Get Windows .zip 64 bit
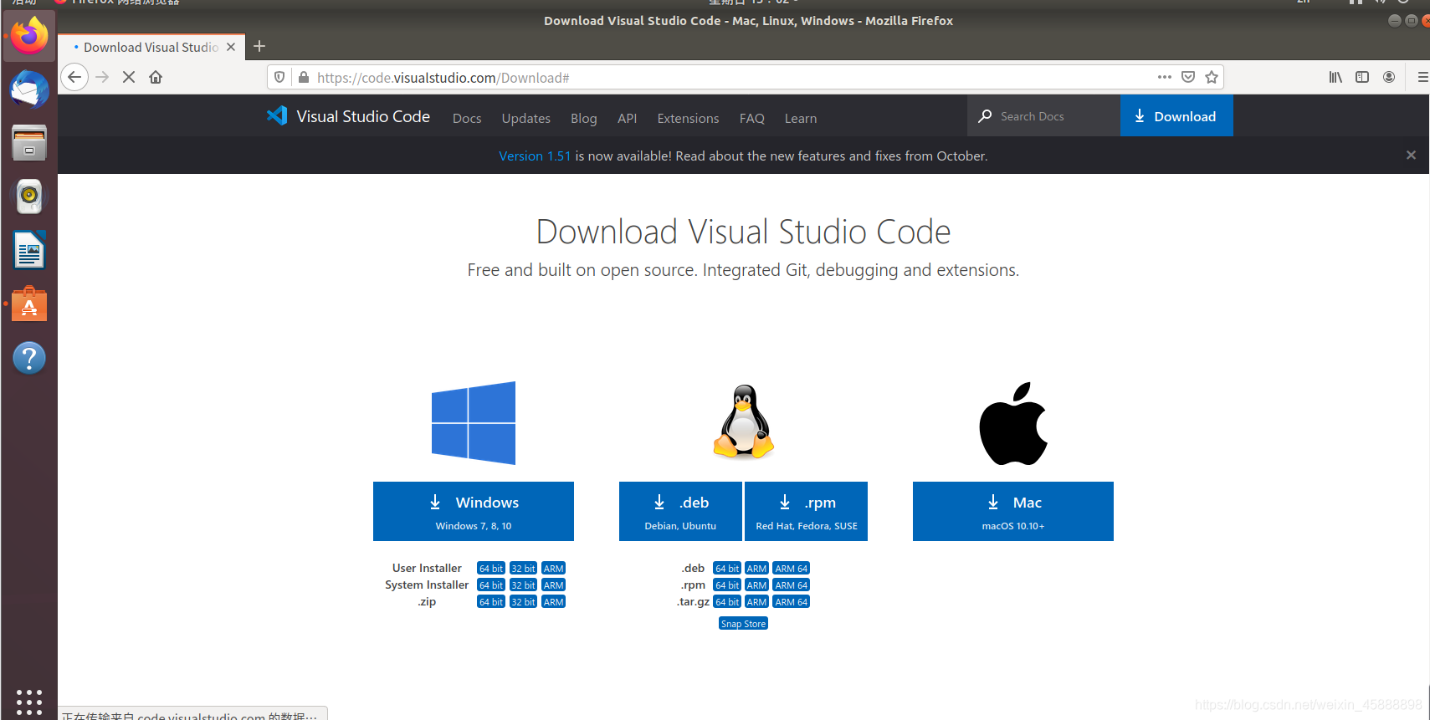Viewport: 1430px width, 720px height. [491, 602]
